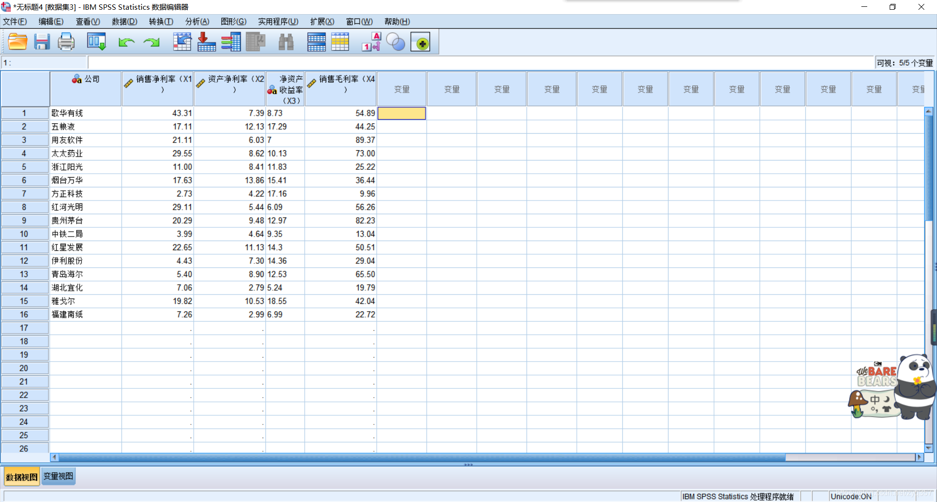Click the cell with value 18.55

click(x=285, y=301)
